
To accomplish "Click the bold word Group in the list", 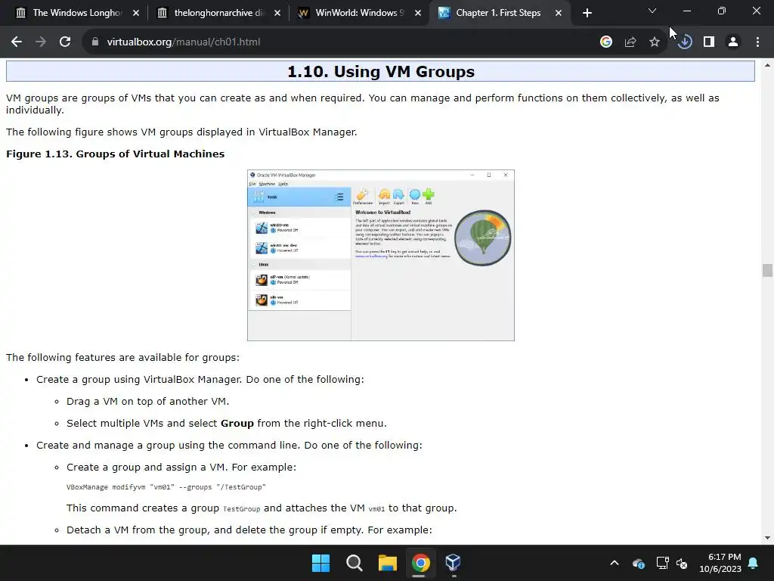I will click(x=237, y=424).
